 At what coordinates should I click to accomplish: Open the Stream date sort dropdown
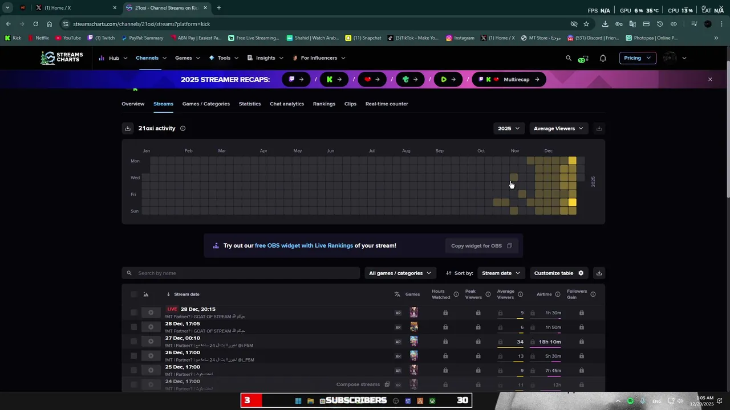(501, 273)
